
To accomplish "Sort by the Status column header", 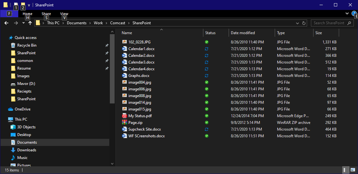I will point(216,33).
